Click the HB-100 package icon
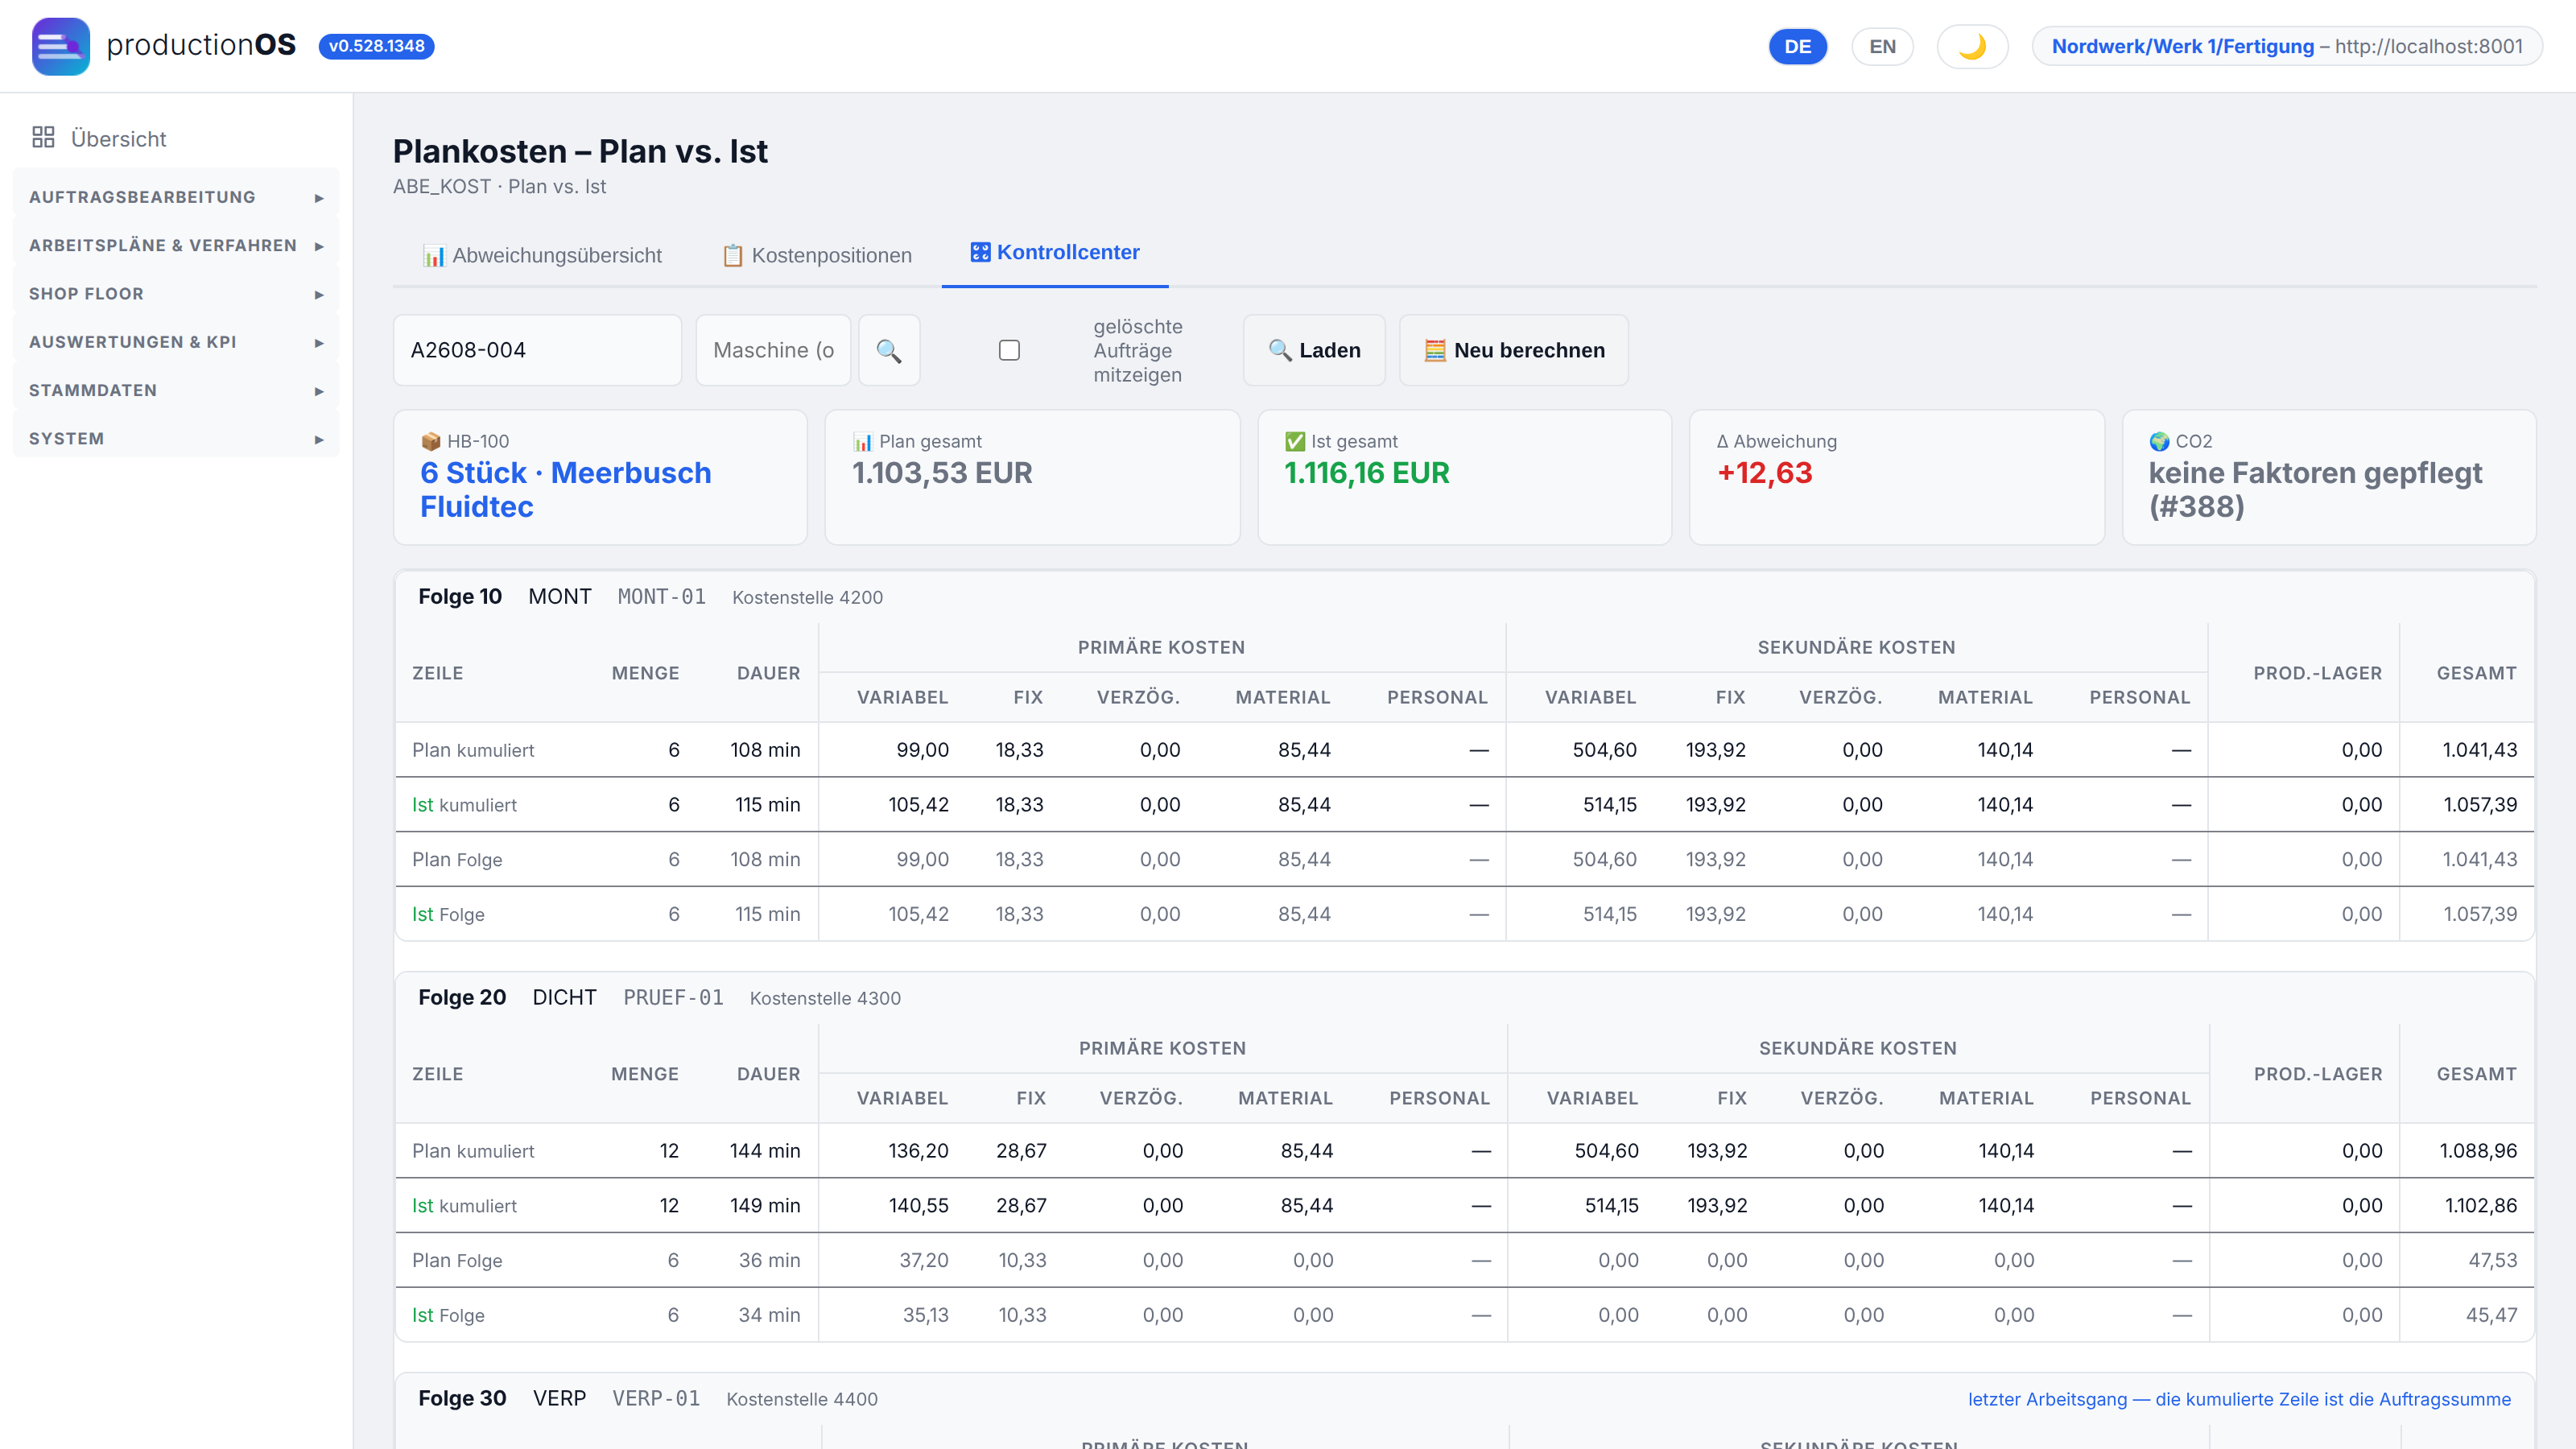The image size is (2576, 1449). pyautogui.click(x=431, y=441)
